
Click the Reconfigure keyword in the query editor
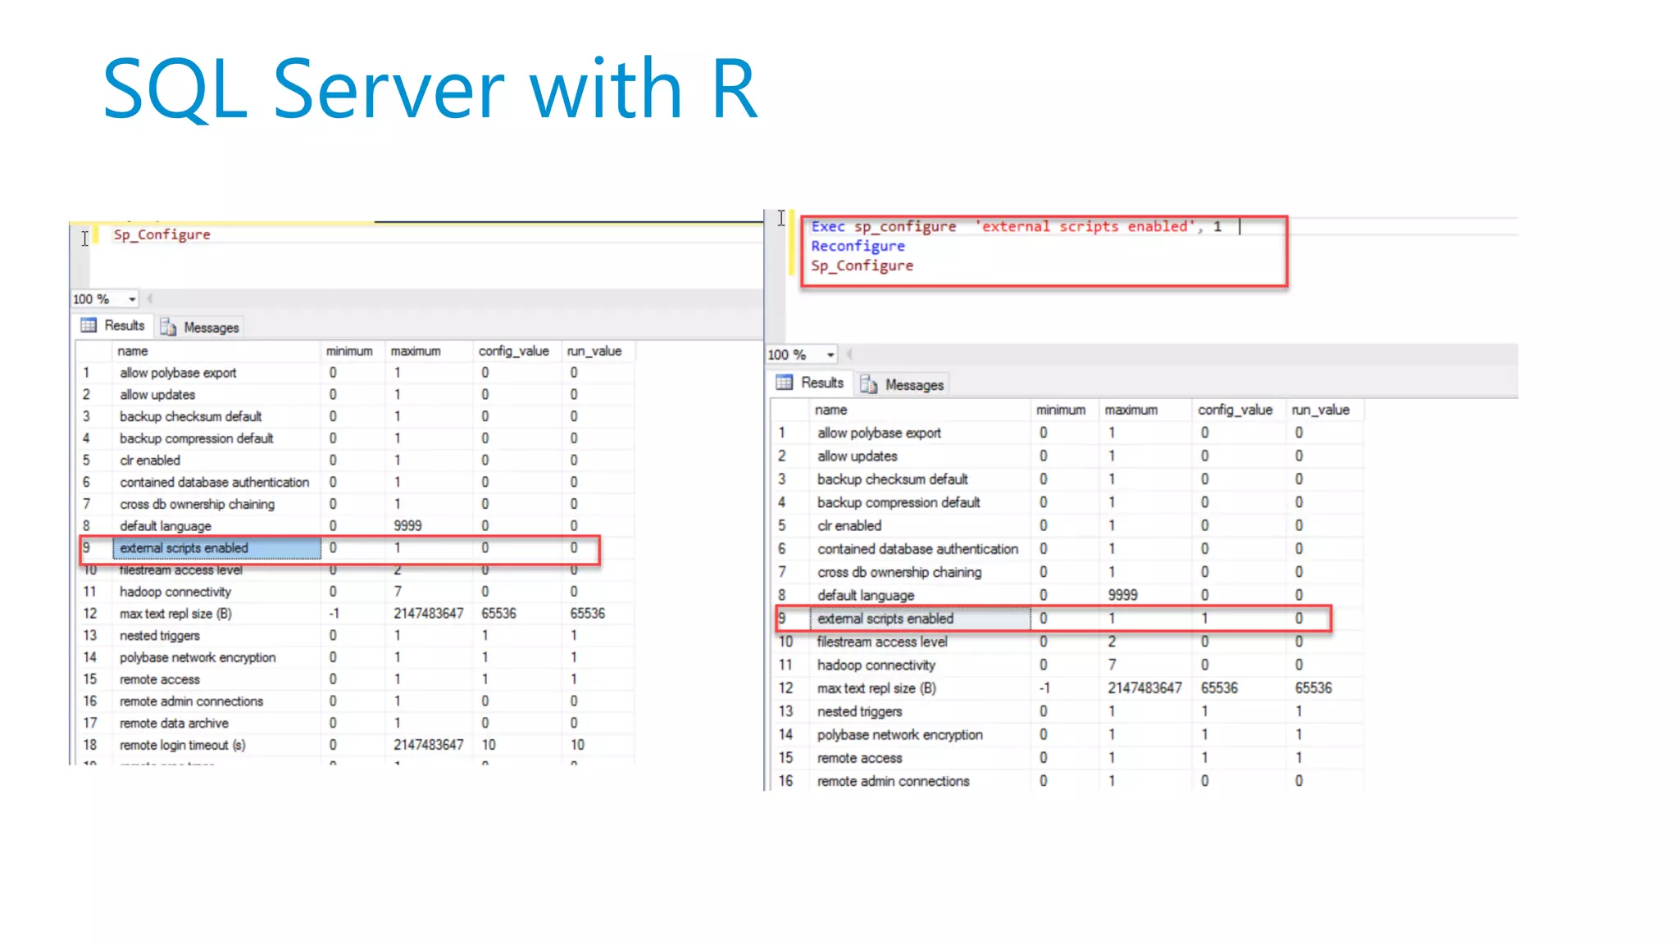pos(858,246)
